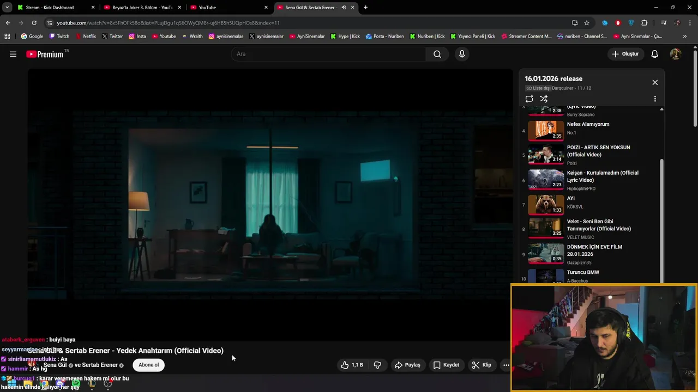Open DÖNMEK İÇİN EVE FİLM playlist entry
Viewport: 698px width, 392px height.
coord(591,254)
